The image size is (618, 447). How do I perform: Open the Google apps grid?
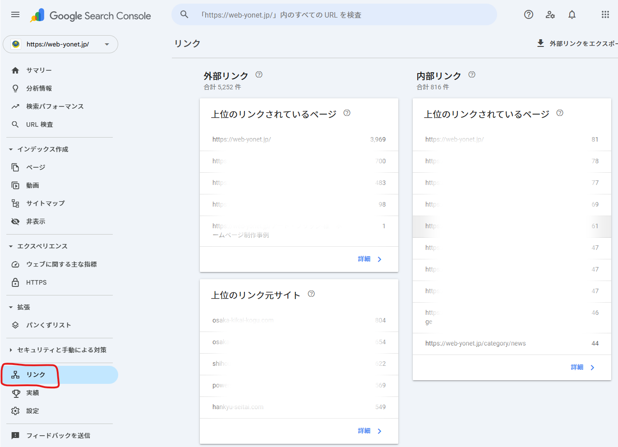click(x=605, y=14)
